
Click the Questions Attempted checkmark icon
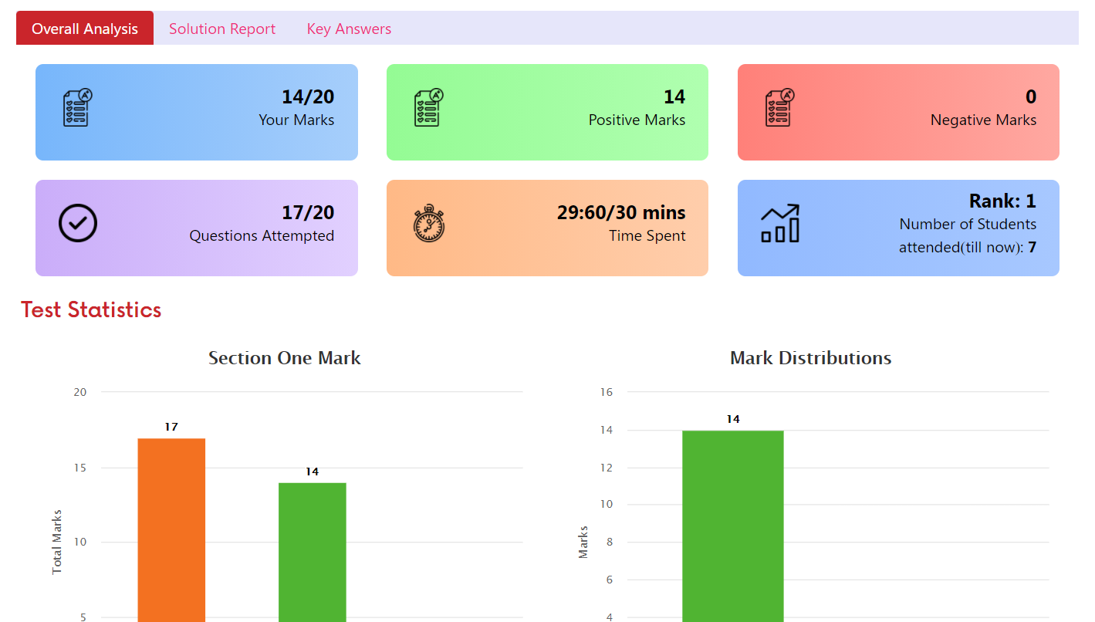[x=78, y=223]
